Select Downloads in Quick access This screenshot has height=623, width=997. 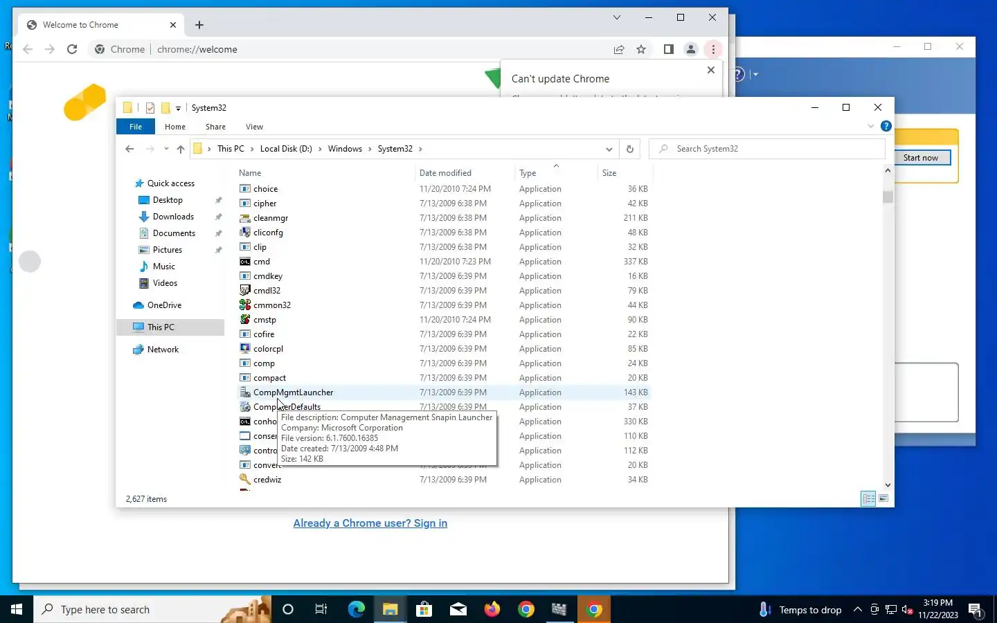173,217
